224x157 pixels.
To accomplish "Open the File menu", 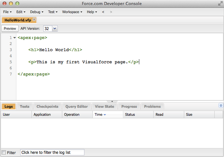I will click(x=7, y=12).
